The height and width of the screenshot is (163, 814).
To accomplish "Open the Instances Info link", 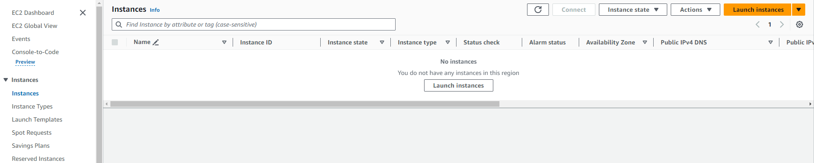I will click(155, 10).
